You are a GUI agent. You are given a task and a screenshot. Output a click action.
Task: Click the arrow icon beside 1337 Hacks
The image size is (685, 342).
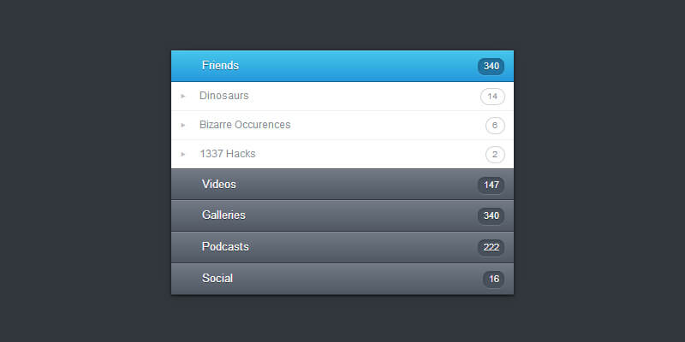click(x=183, y=154)
